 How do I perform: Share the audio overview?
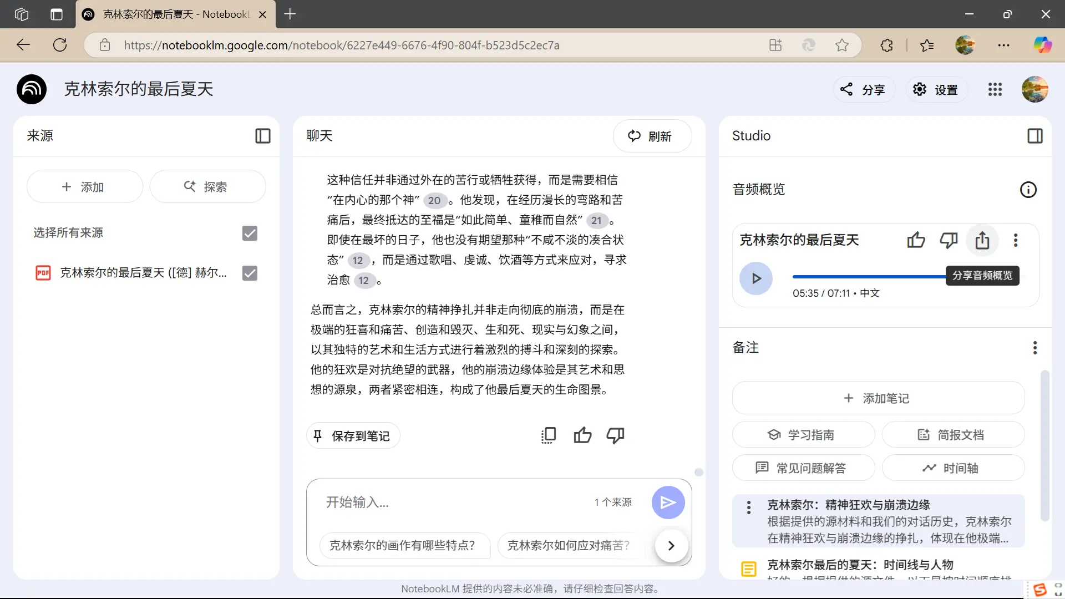(x=982, y=240)
